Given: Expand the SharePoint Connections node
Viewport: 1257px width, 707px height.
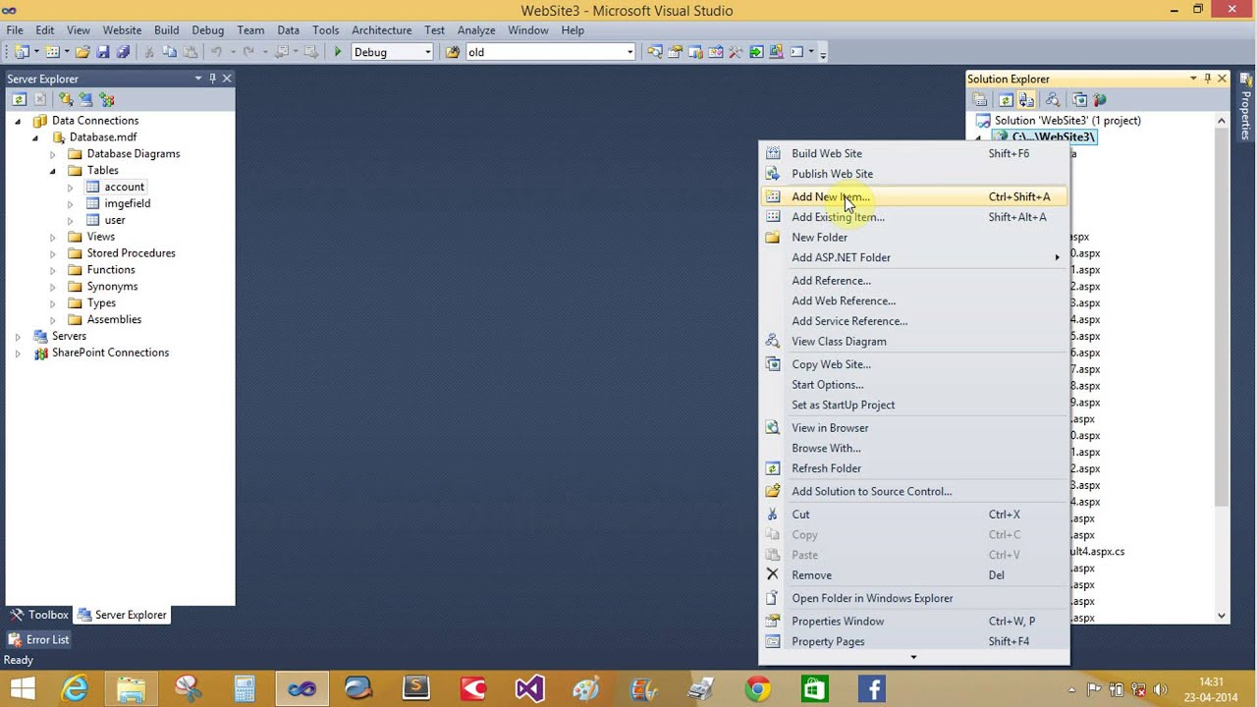Looking at the screenshot, I should 18,353.
